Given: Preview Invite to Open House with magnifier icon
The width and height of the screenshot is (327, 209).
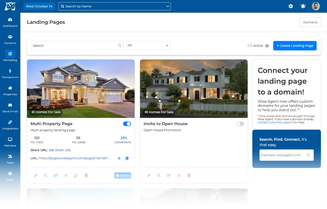Looking at the screenshot, I should [159, 175].
